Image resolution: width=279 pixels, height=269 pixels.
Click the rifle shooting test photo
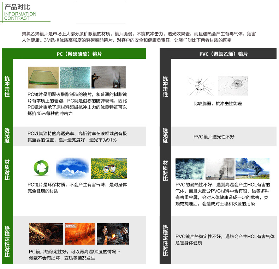coord(108,78)
